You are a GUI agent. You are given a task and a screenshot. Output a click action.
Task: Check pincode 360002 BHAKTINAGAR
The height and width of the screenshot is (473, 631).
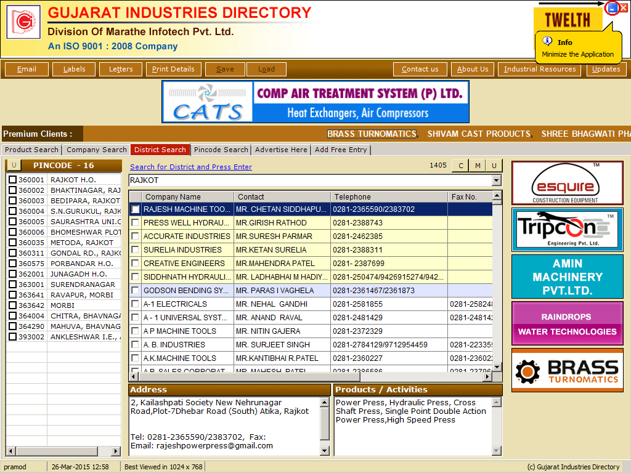click(x=13, y=190)
